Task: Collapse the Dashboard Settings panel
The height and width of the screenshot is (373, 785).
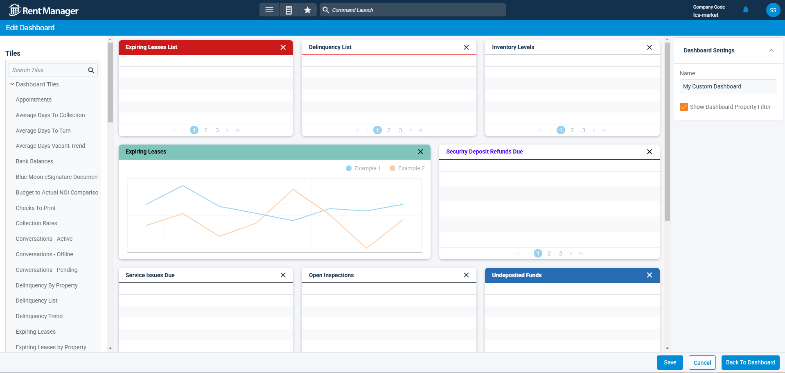Action: (x=772, y=50)
